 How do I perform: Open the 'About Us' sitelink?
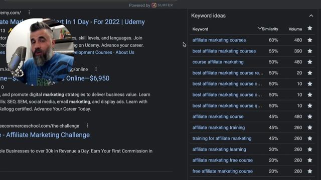pyautogui.click(x=125, y=52)
